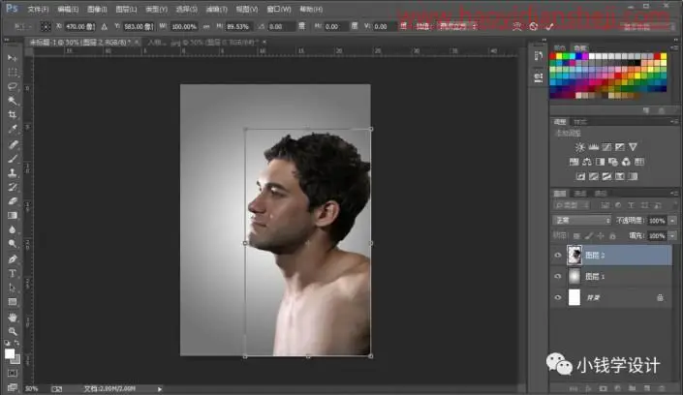Viewport: 683px width, 395px height.
Task: Toggle lock transparent pixels
Action: point(576,236)
